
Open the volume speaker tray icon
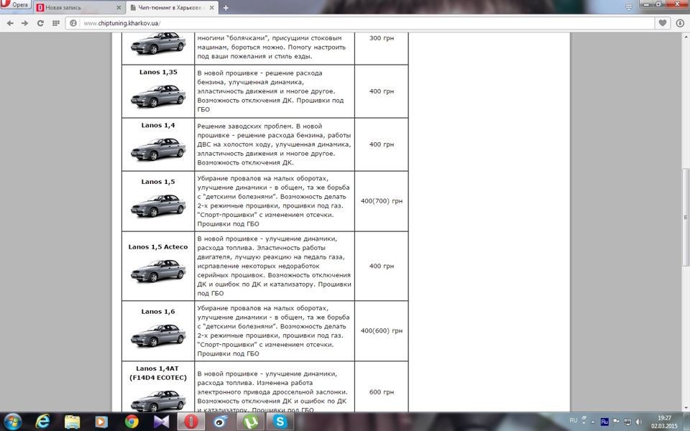coord(639,422)
